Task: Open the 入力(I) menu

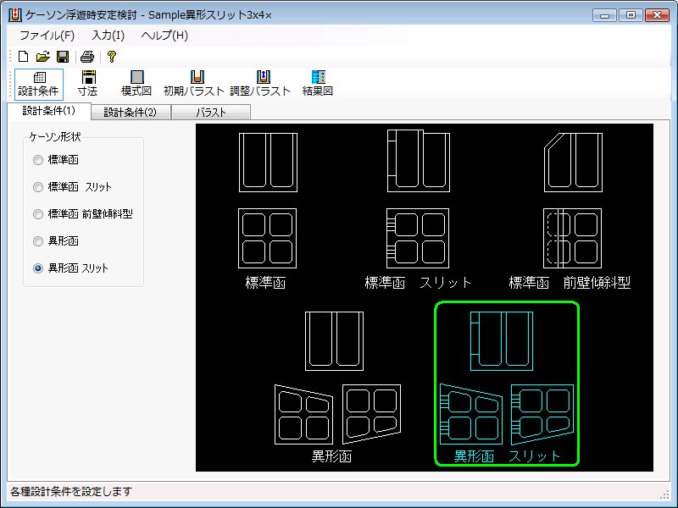Action: coord(108,36)
